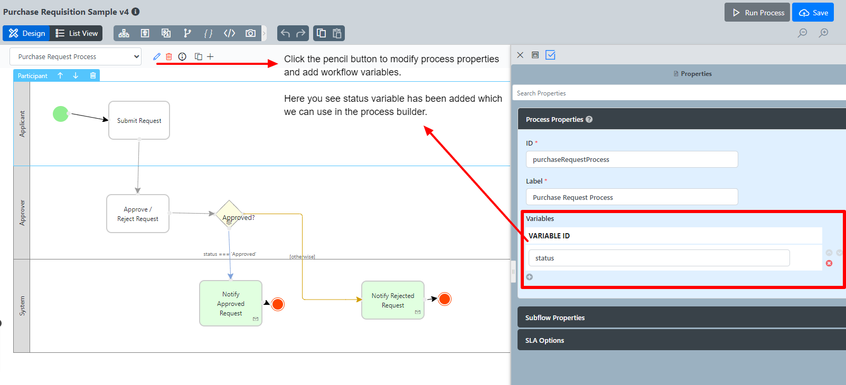Switch to the List View tab
The height and width of the screenshot is (385, 846).
coord(77,33)
